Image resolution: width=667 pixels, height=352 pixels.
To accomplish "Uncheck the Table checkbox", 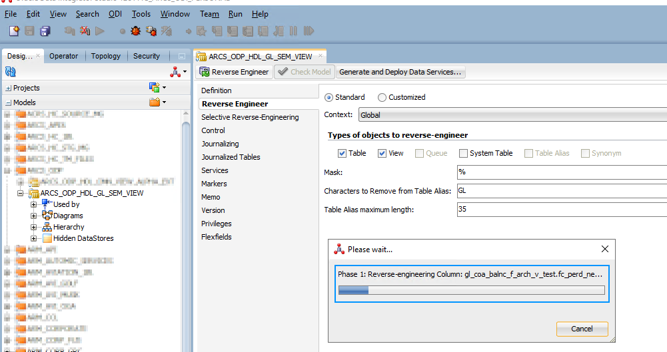I will click(x=342, y=153).
